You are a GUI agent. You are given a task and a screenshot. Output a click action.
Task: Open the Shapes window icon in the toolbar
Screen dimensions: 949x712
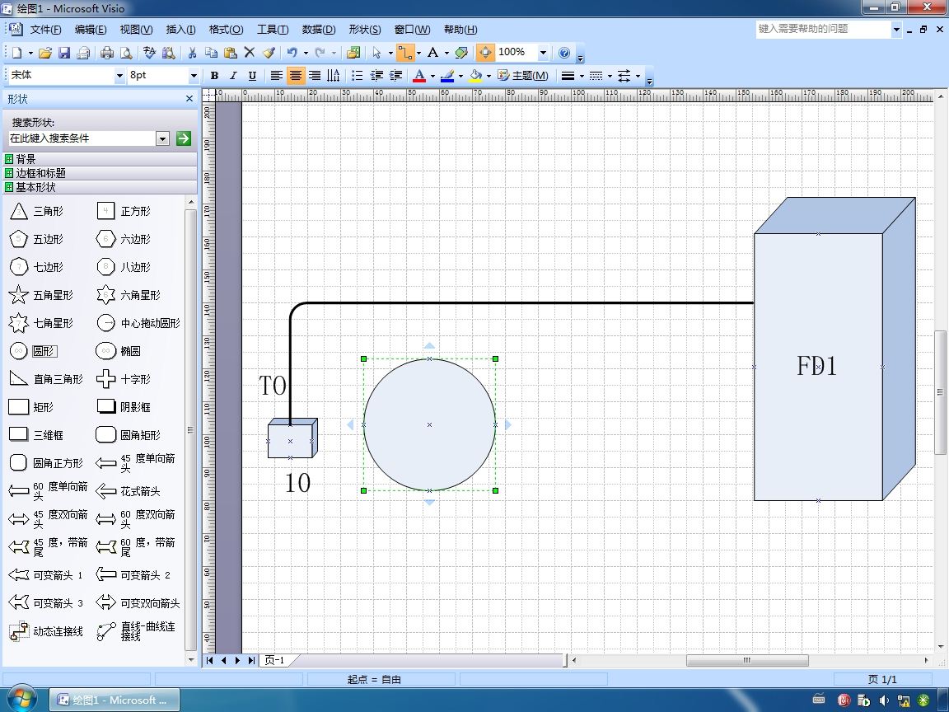[353, 53]
